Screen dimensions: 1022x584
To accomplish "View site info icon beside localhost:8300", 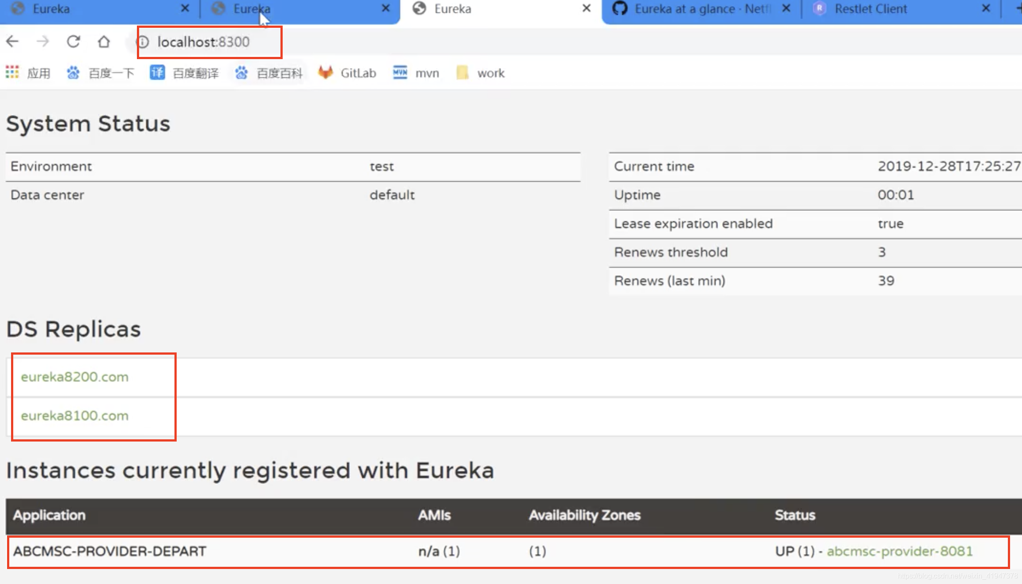I will 143,42.
